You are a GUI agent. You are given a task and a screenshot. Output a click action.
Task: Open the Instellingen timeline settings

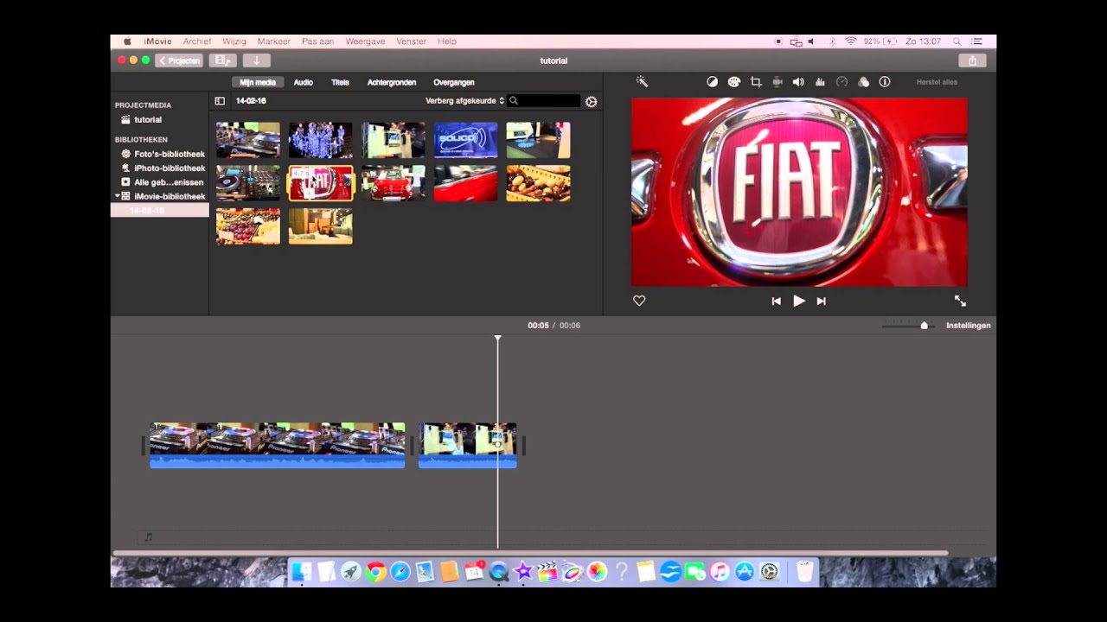(x=969, y=326)
